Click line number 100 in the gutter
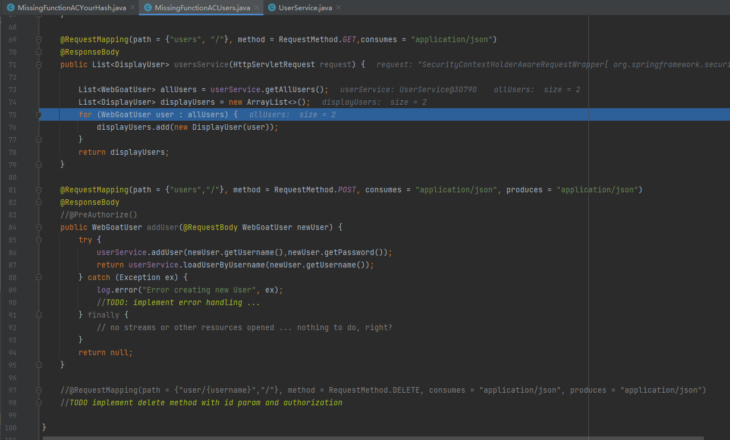Image resolution: width=730 pixels, height=440 pixels. [11, 428]
